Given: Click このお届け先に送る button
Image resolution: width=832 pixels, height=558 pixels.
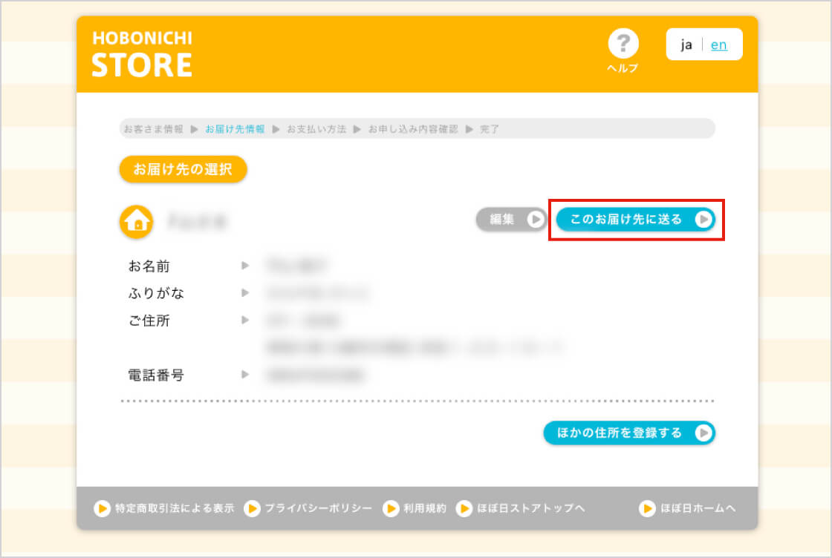Looking at the screenshot, I should tap(635, 220).
